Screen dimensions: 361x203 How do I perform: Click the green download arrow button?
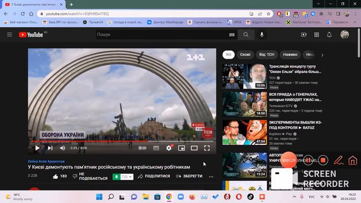coord(116,176)
